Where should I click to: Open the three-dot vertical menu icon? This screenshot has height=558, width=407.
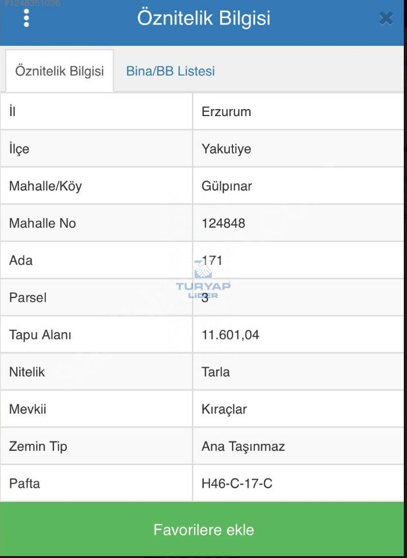(26, 18)
